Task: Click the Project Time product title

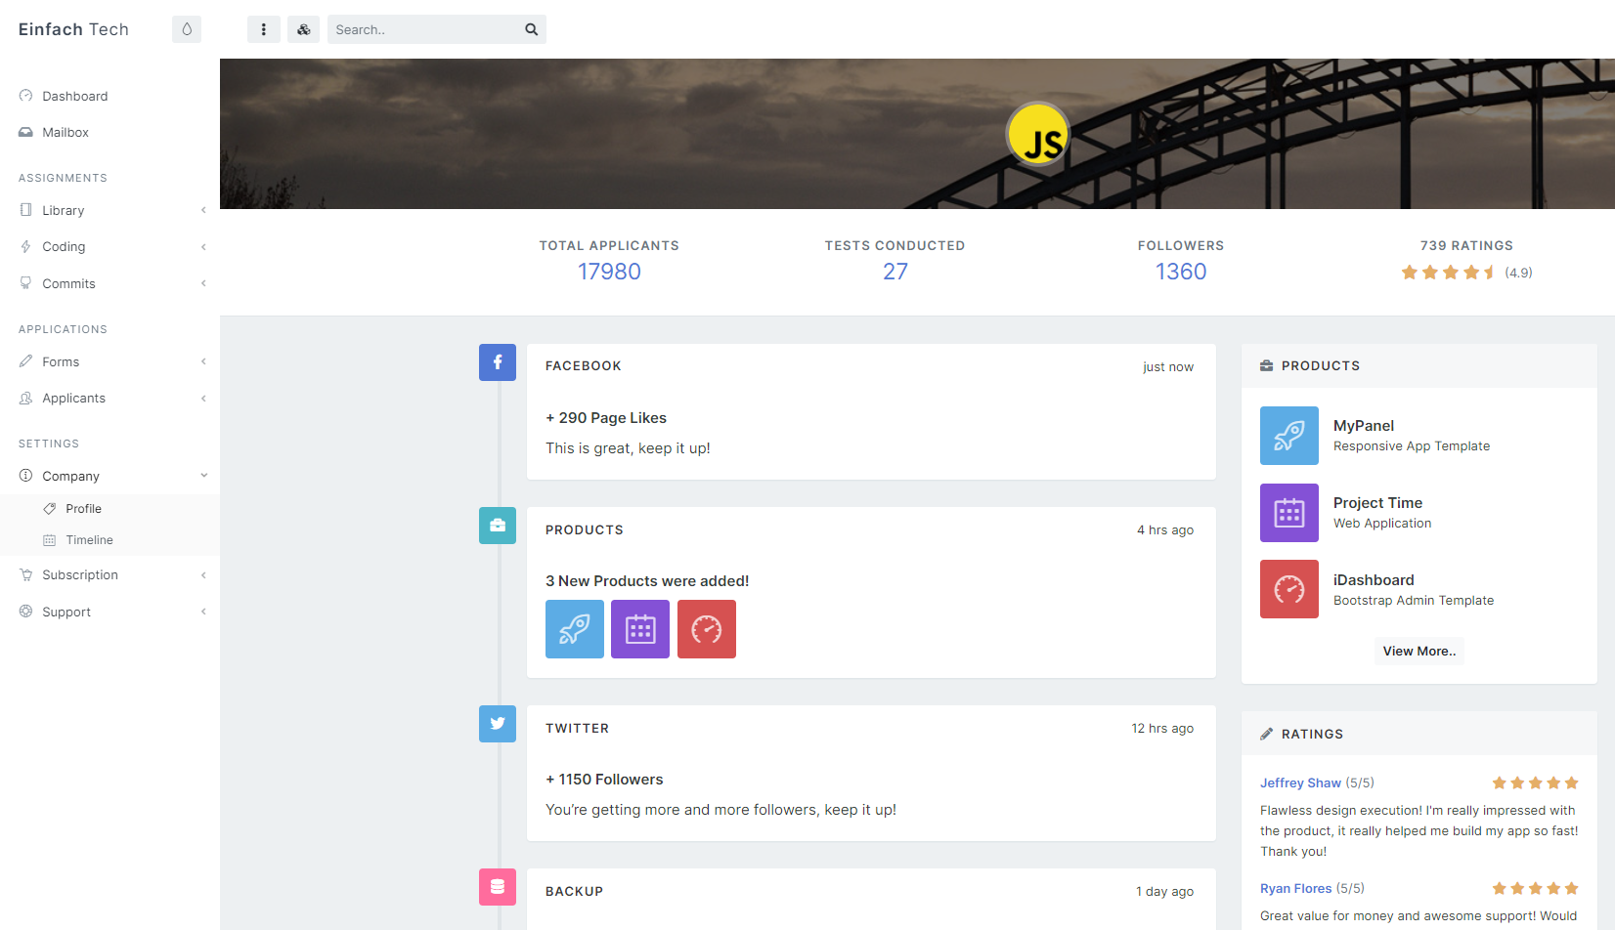Action: [x=1378, y=503]
